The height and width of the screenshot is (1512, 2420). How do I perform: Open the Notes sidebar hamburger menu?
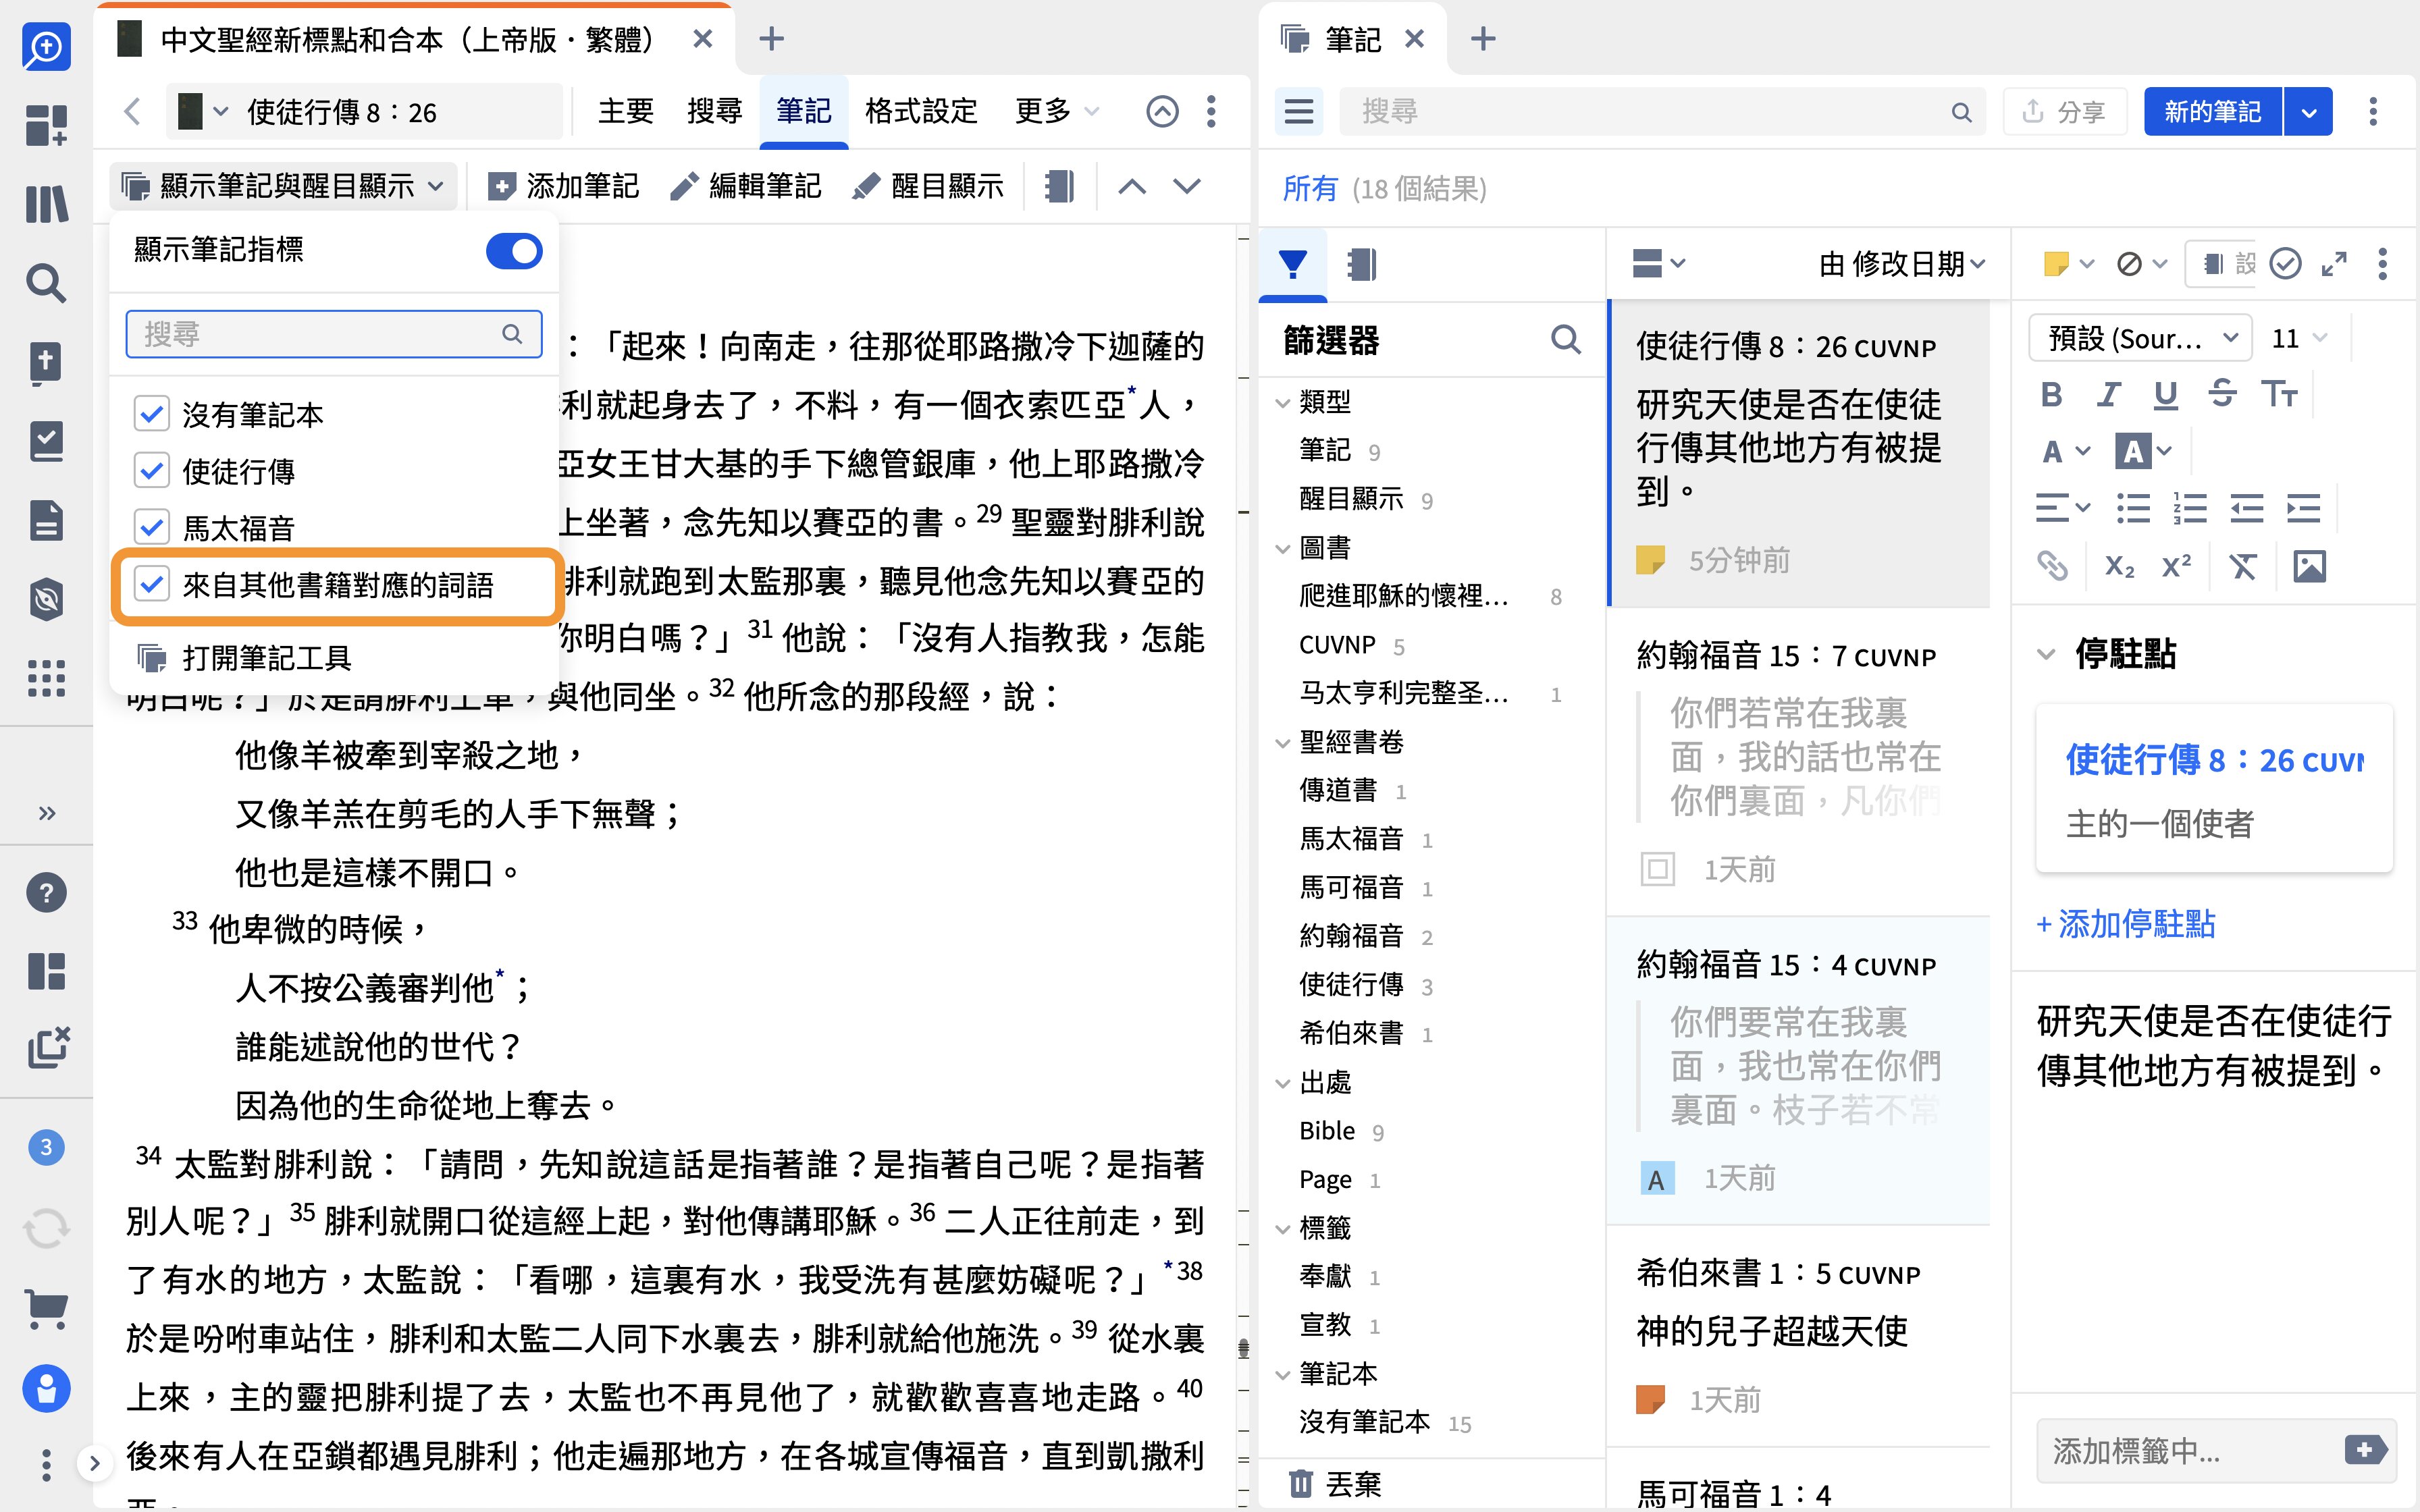coord(1298,111)
